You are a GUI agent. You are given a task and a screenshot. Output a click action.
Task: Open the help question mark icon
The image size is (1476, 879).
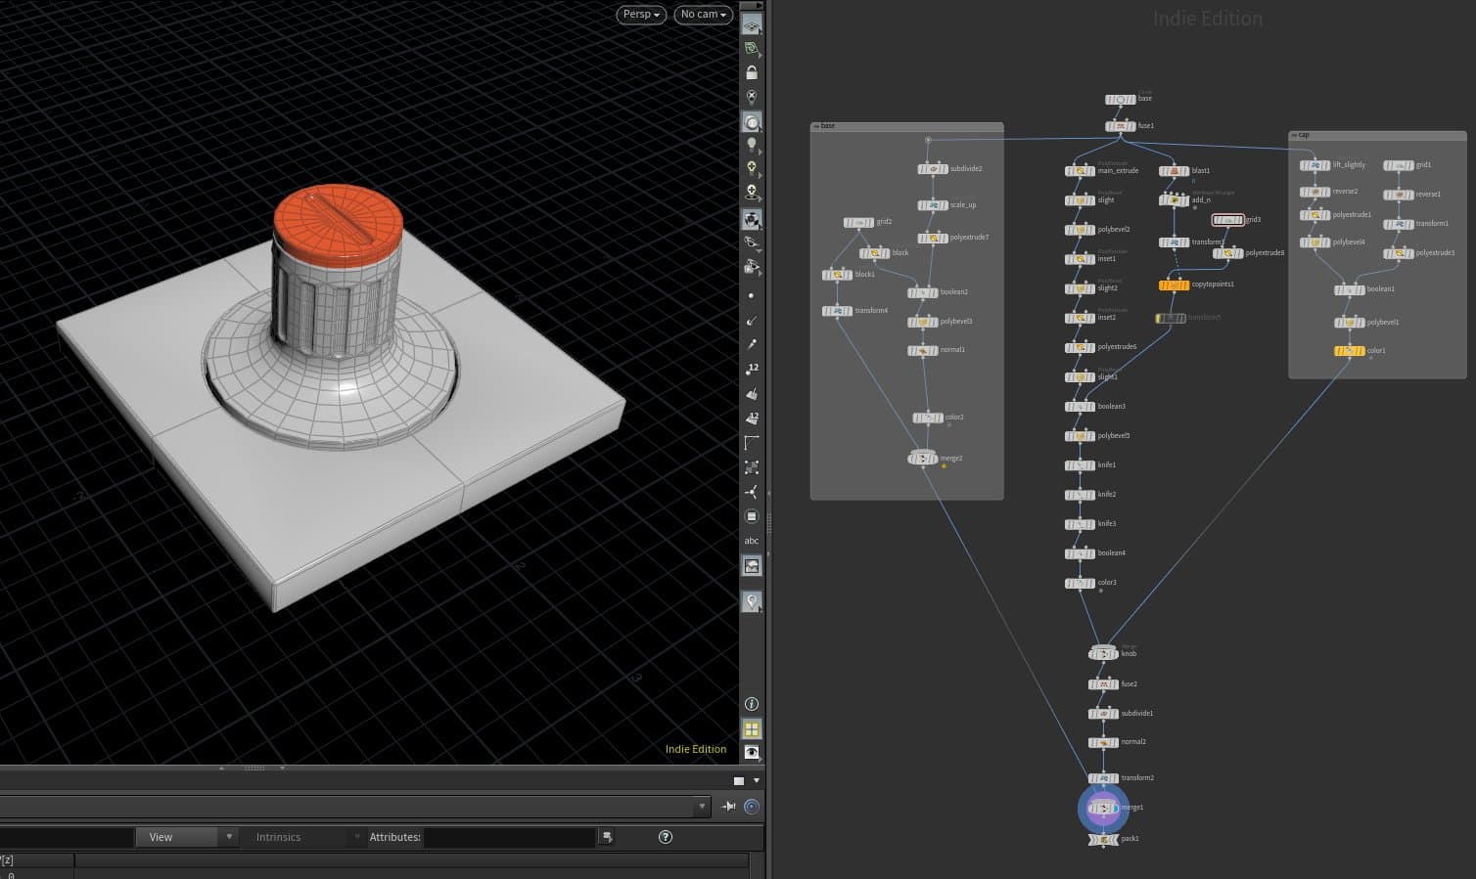666,837
